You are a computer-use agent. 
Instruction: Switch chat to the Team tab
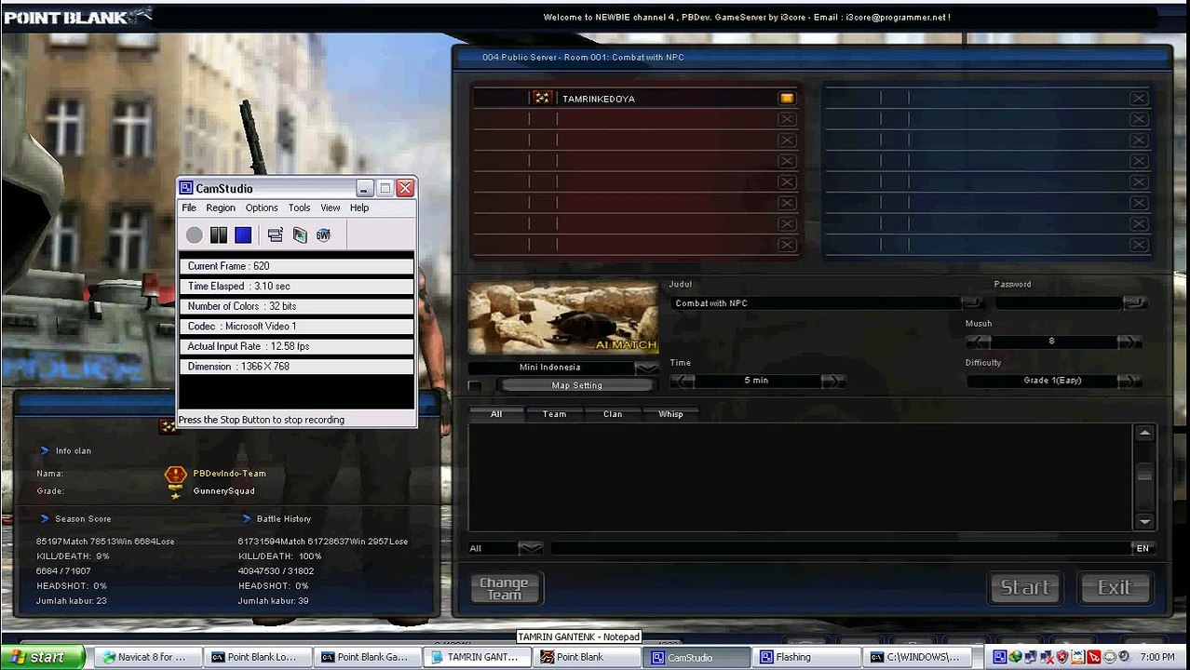[x=554, y=414]
